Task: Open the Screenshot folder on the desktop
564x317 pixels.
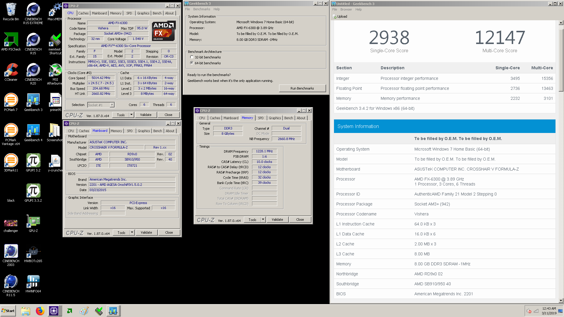Action: coord(55,133)
